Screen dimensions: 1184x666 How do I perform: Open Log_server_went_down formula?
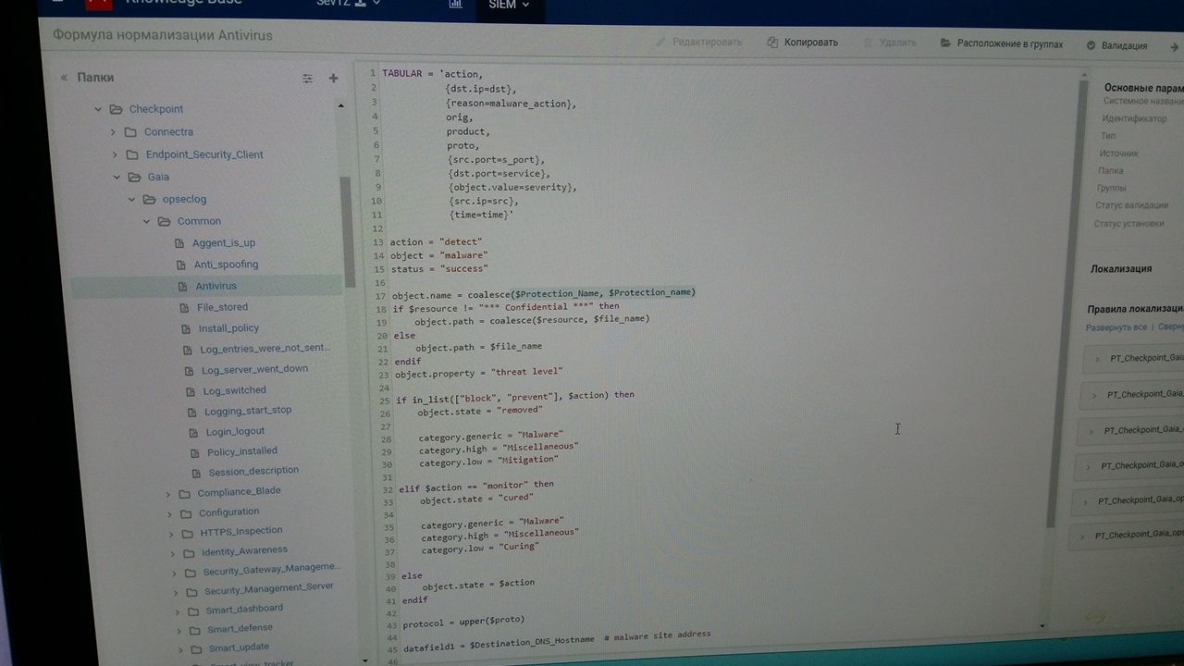(254, 369)
